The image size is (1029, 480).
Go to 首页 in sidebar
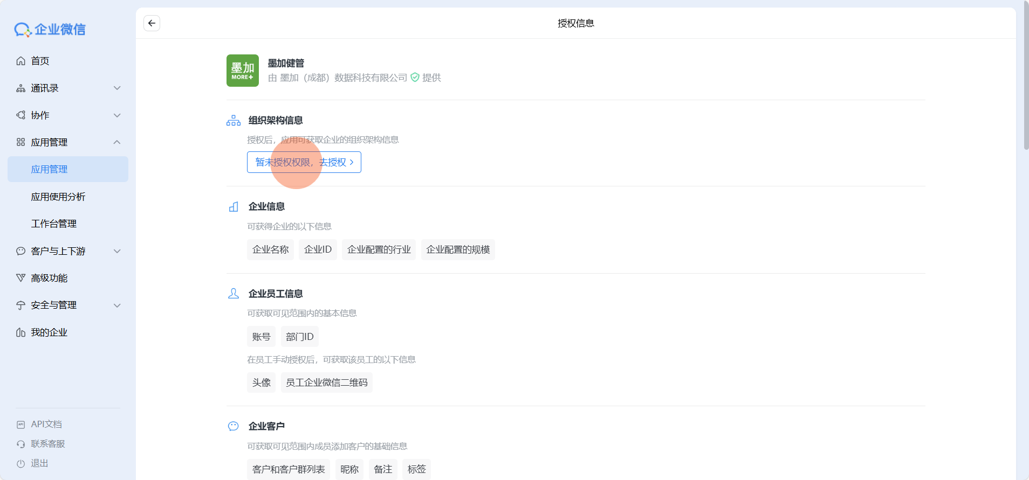pyautogui.click(x=40, y=61)
